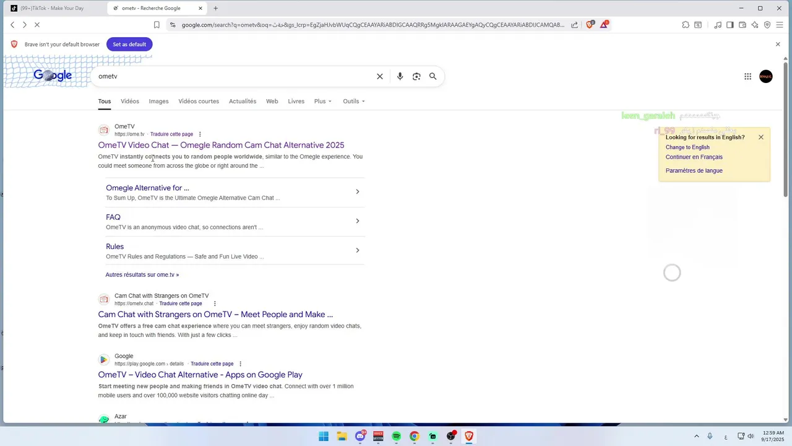The width and height of the screenshot is (792, 446).
Task: Select the Actualités search filter
Action: point(243,101)
